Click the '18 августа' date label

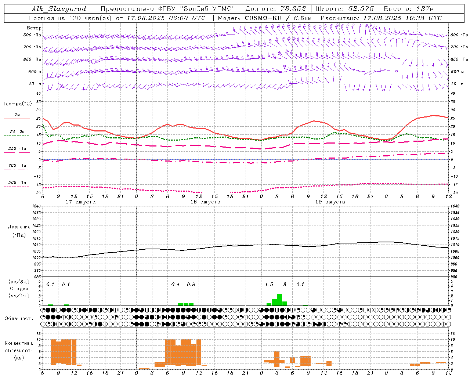[205, 202]
